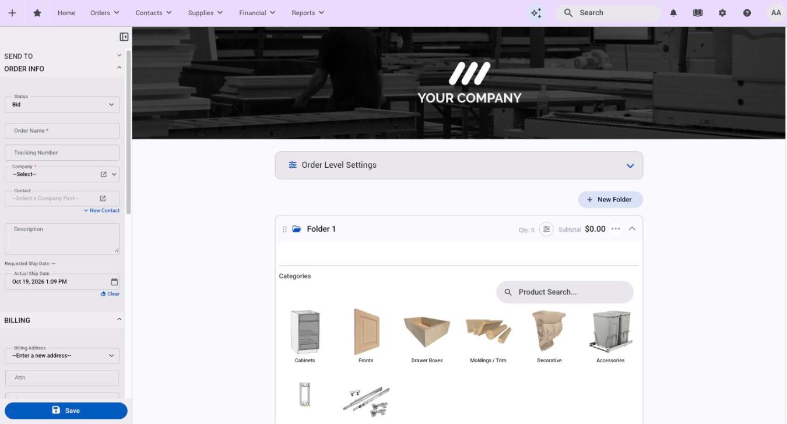Screen dimensions: 787x424
Task: Open the AA user avatar menu
Action: tap(775, 13)
